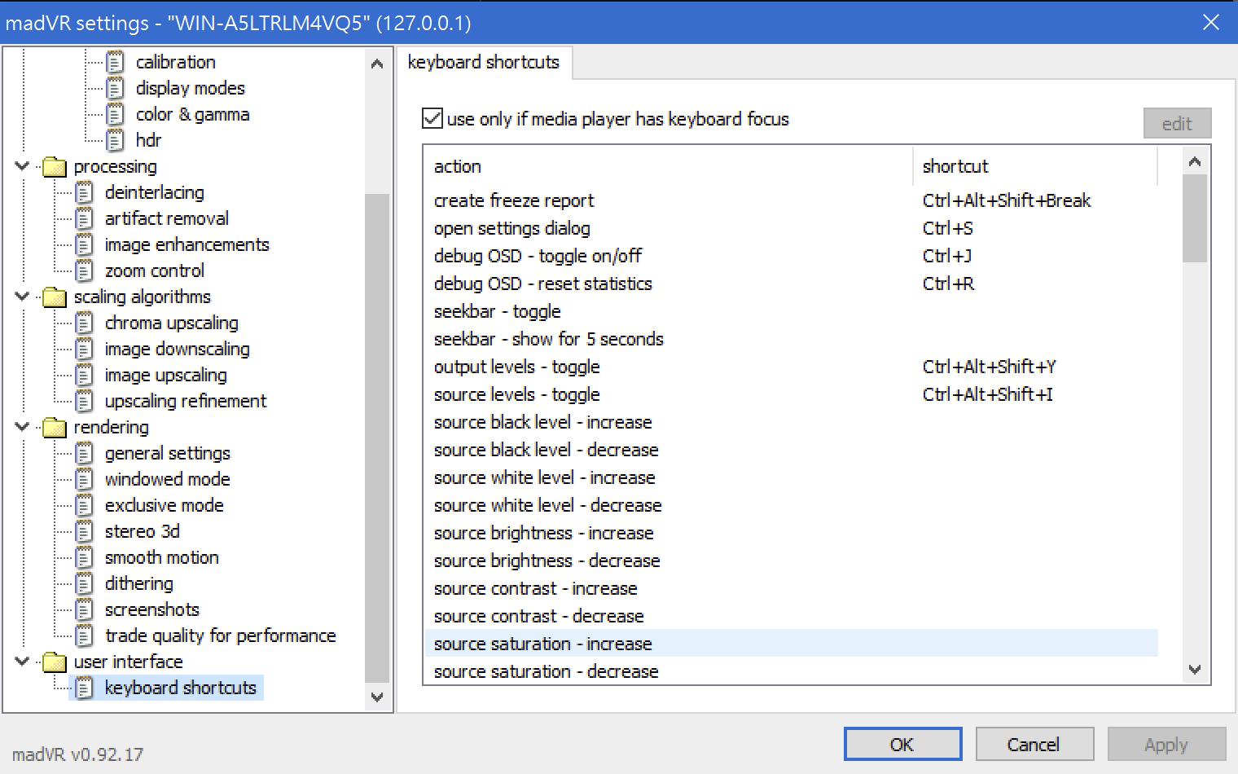
Task: Select source saturation - decrease row
Action: click(x=792, y=671)
